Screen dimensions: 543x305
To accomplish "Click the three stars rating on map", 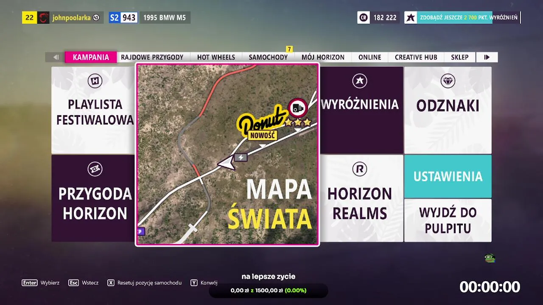I will point(298,122).
